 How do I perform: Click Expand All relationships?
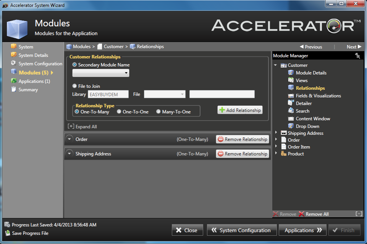click(x=82, y=126)
